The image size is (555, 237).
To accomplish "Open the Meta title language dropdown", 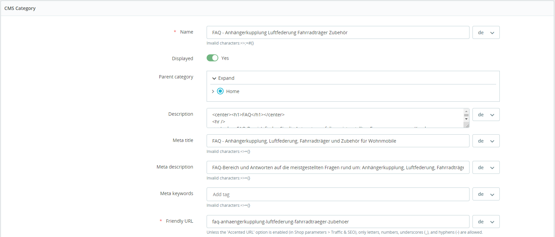I will (x=486, y=141).
